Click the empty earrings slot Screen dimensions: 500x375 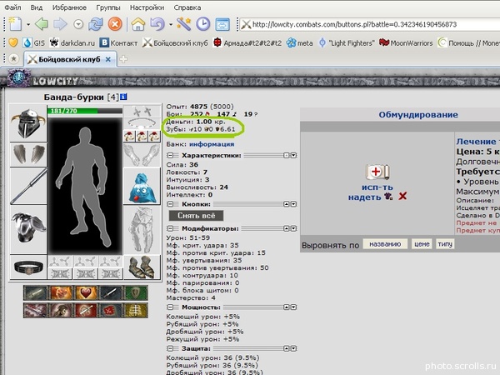coord(142,112)
